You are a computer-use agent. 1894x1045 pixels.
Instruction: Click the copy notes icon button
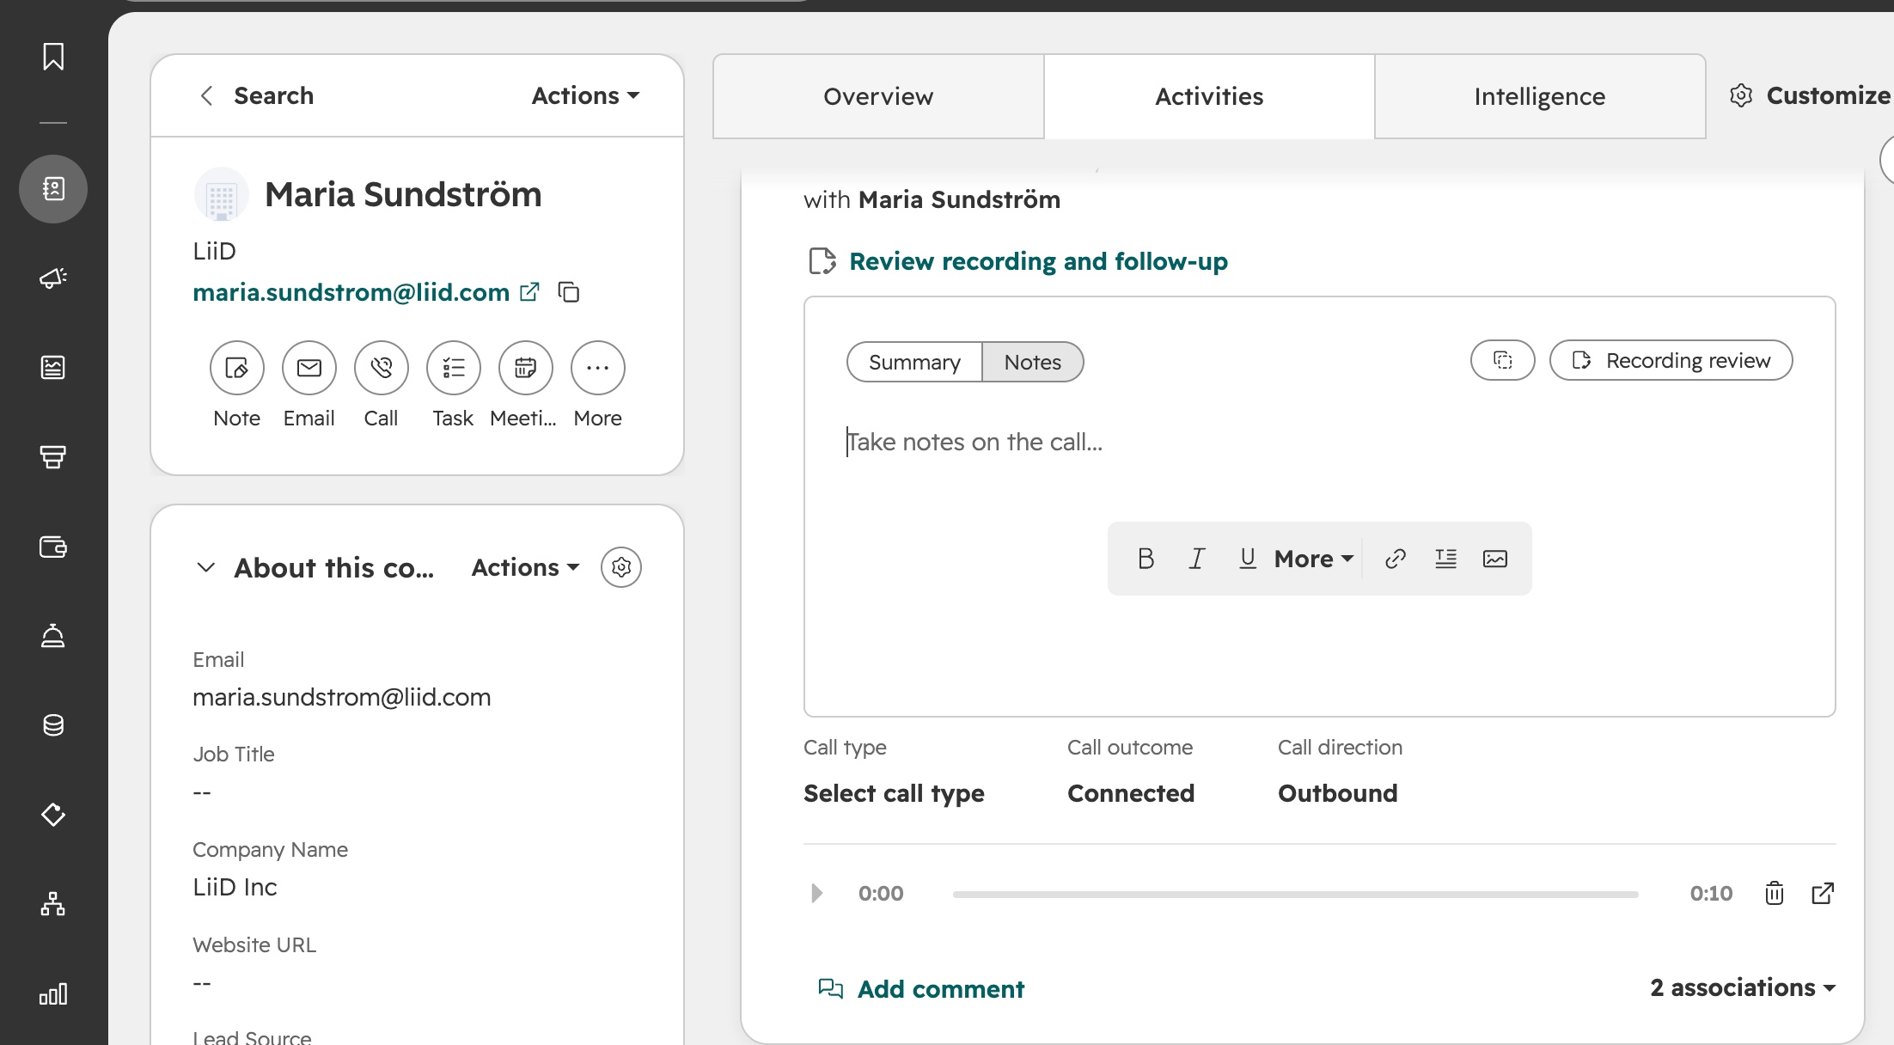1502,360
